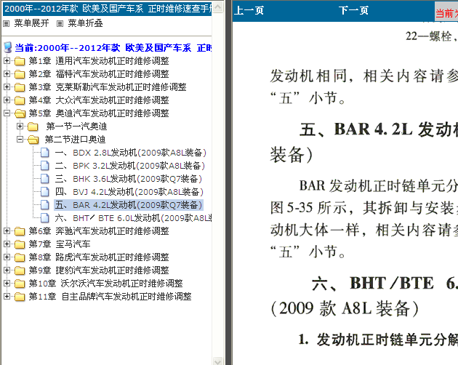458x365 pixels.
Task: Click open folder icon of 第5章 奥迪汽车
Action: coord(20,113)
